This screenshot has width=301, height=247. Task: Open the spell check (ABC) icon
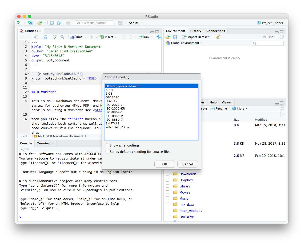click(55, 37)
